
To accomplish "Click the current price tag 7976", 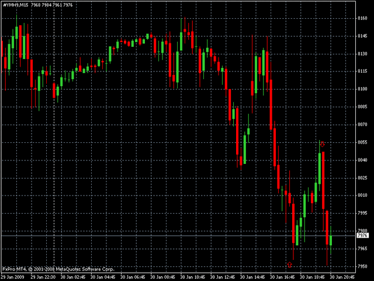I will 362,235.
